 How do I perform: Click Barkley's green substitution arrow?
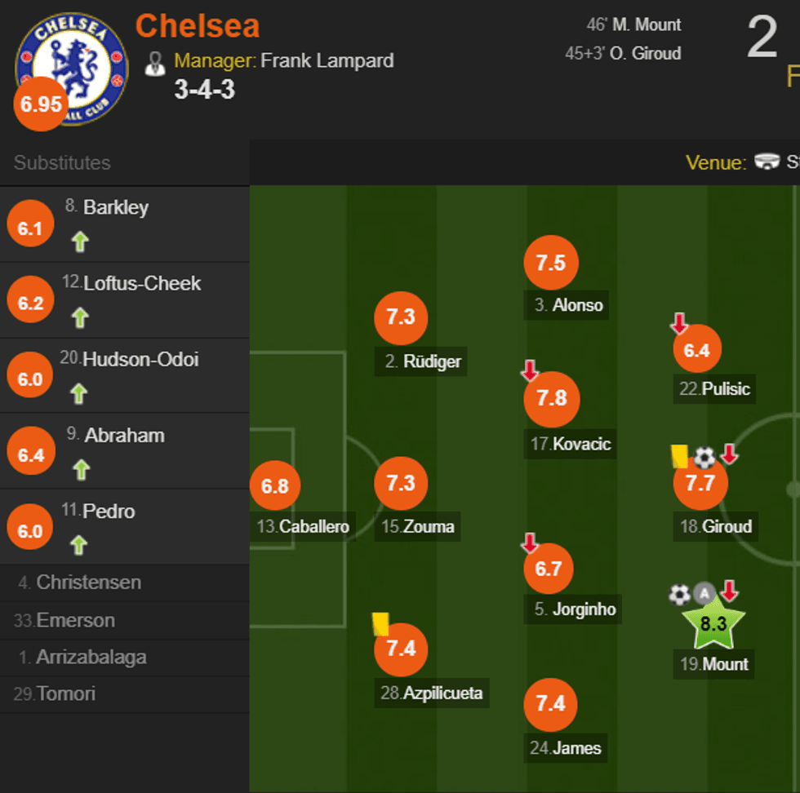tap(79, 241)
